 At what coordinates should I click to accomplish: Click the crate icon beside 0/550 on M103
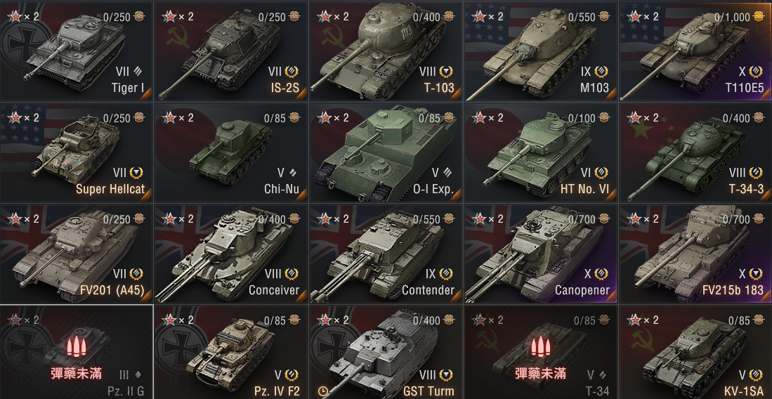(x=603, y=18)
